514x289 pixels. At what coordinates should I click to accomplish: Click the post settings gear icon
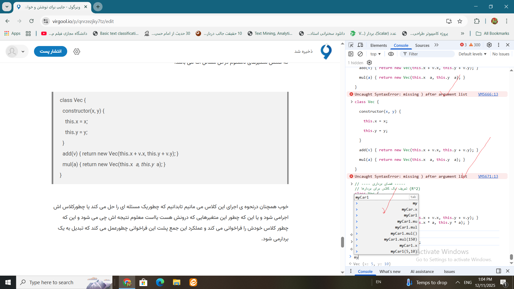[x=77, y=51]
